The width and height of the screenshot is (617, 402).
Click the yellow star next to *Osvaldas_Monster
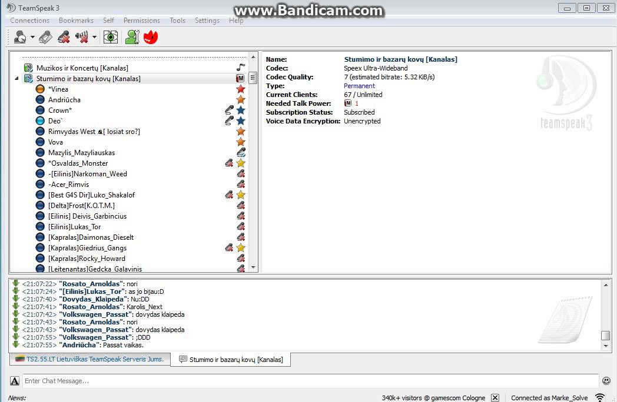(x=241, y=163)
